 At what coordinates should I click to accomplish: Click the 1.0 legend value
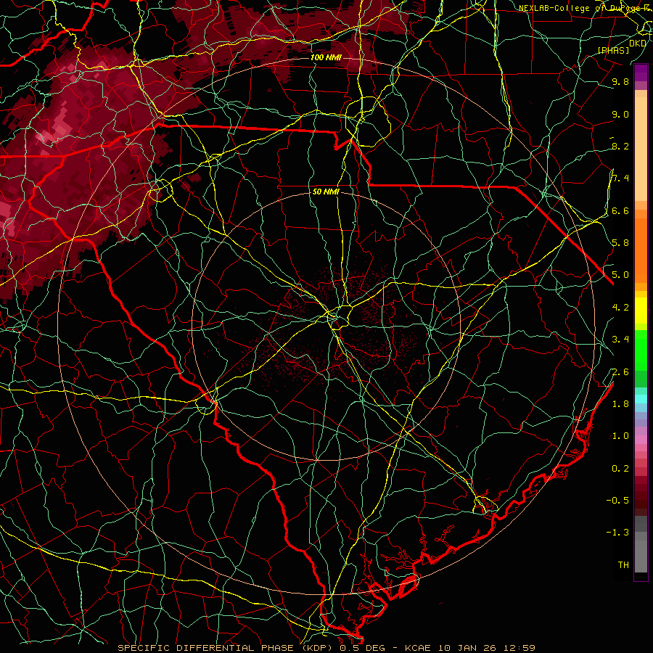pyautogui.click(x=620, y=436)
